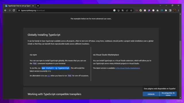Click the Working with TypeScript-compatible transpilers heading
This screenshot has height=103, width=184.
coord(54,94)
